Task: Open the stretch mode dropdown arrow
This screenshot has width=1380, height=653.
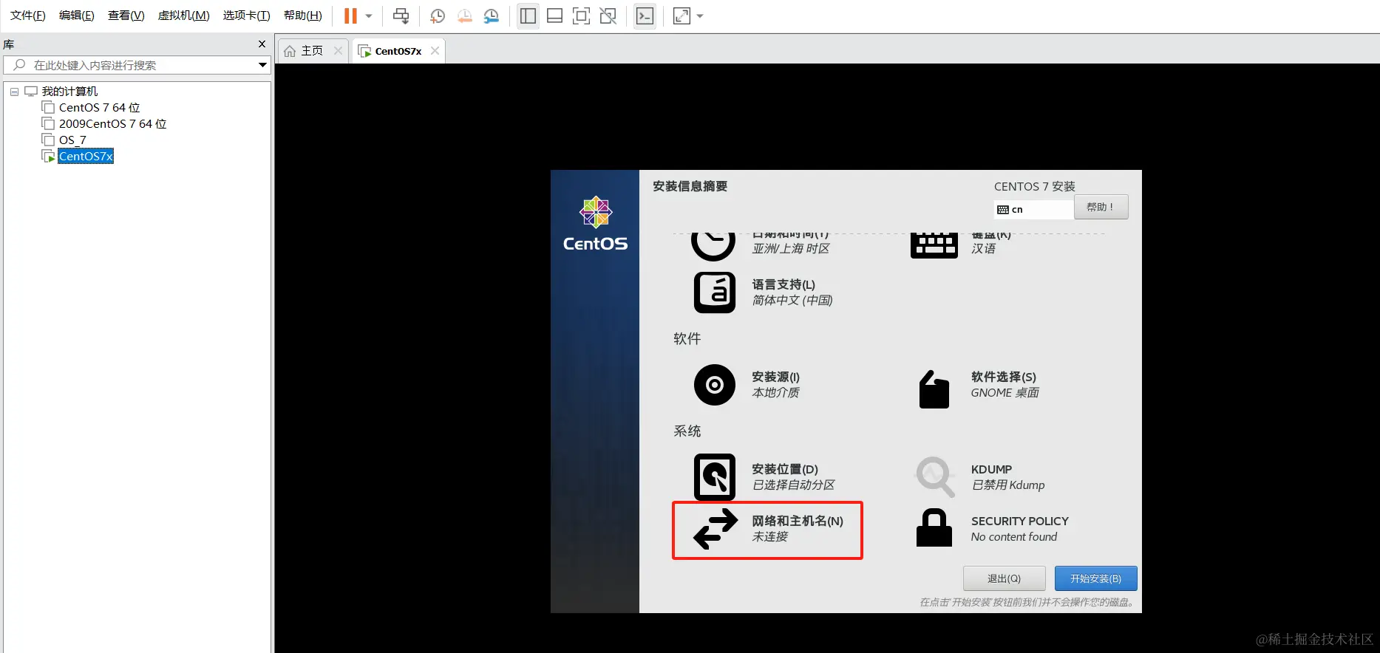Action: (700, 16)
